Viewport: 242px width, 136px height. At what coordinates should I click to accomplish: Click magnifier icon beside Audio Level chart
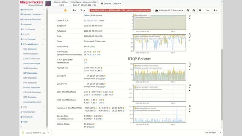(189, 34)
